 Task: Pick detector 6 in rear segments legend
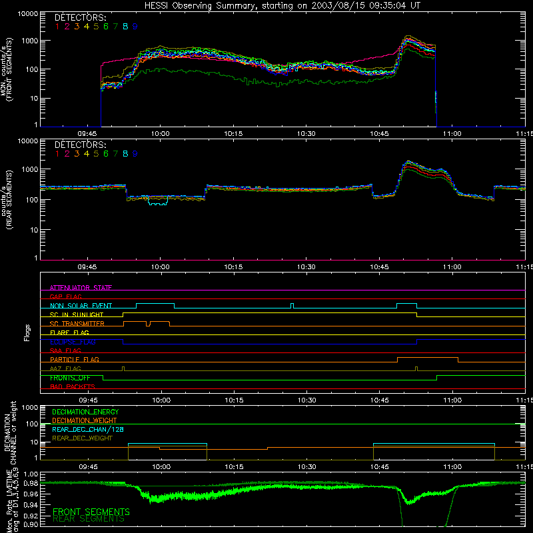pyautogui.click(x=106, y=154)
